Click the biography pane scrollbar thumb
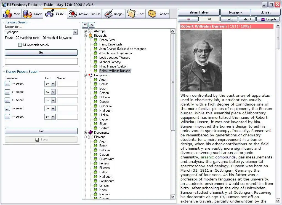The height and width of the screenshot is (205, 282). [278, 38]
